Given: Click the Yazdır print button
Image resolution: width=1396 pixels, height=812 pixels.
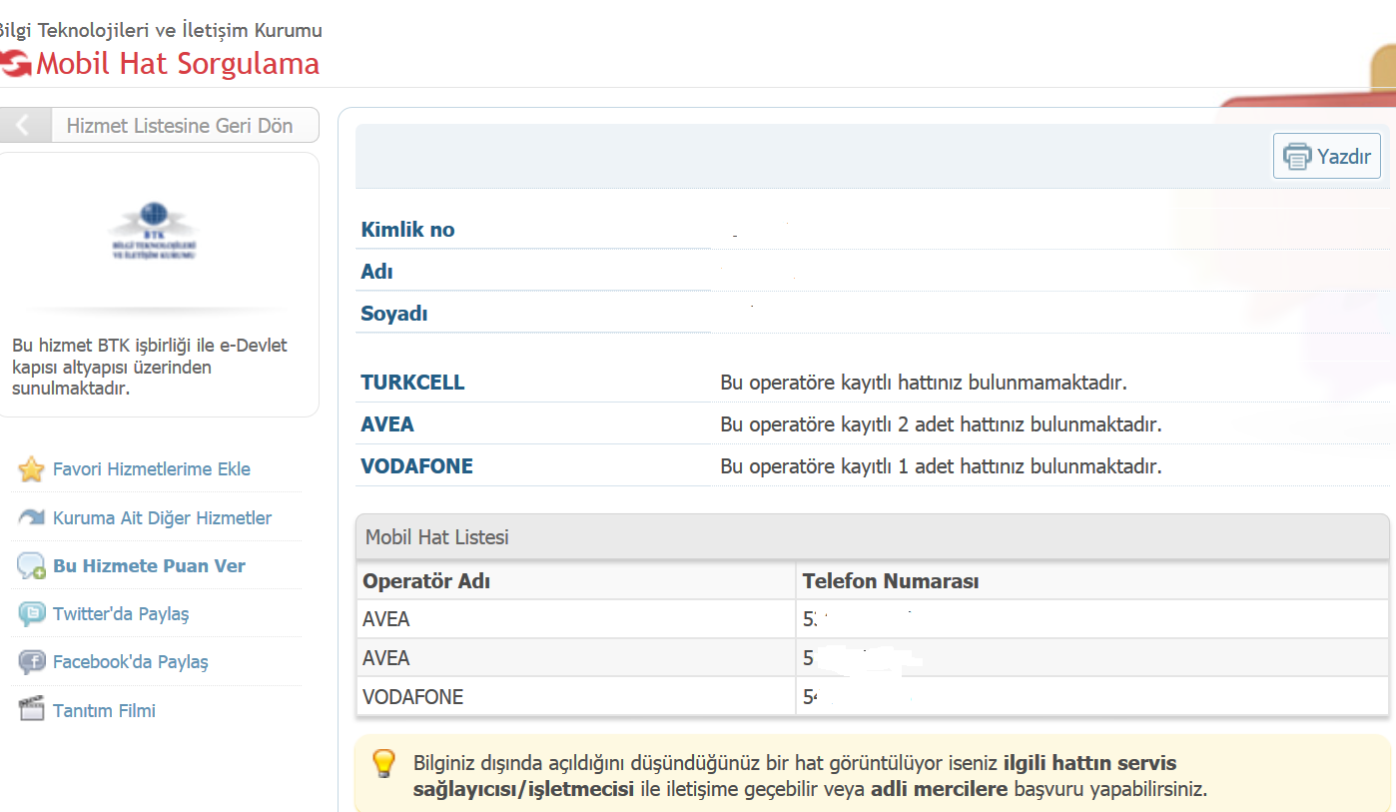Looking at the screenshot, I should click(x=1326, y=156).
